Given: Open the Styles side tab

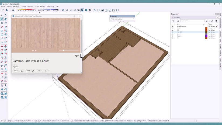Looking at the screenshot, I should (x=220, y=14).
